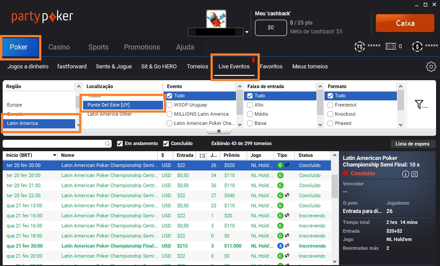Screen dimensions: 440x266
Task: Open fastforward tab
Action: pos(72,67)
